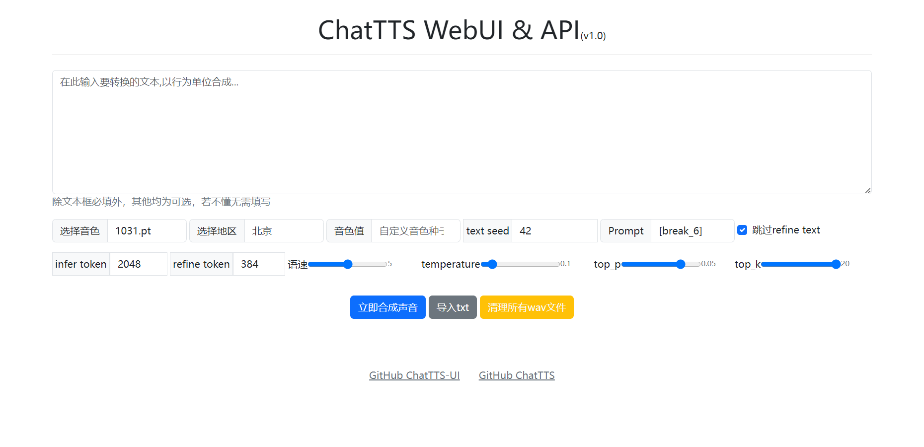This screenshot has height=447, width=924.
Task: Toggle the 跳过refine text checkbox
Action: pos(742,230)
